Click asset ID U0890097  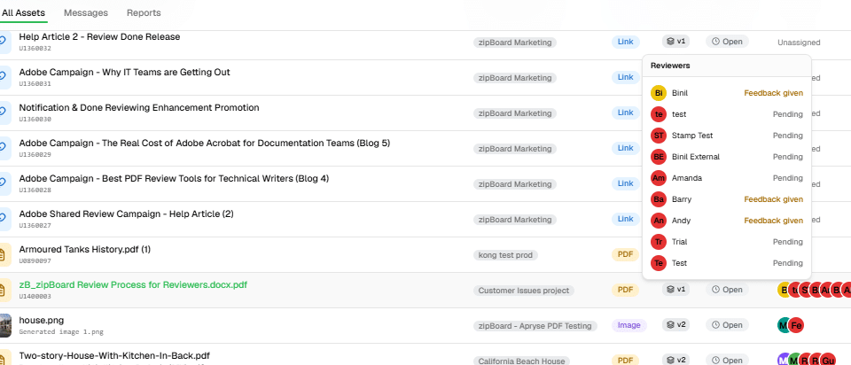click(35, 260)
